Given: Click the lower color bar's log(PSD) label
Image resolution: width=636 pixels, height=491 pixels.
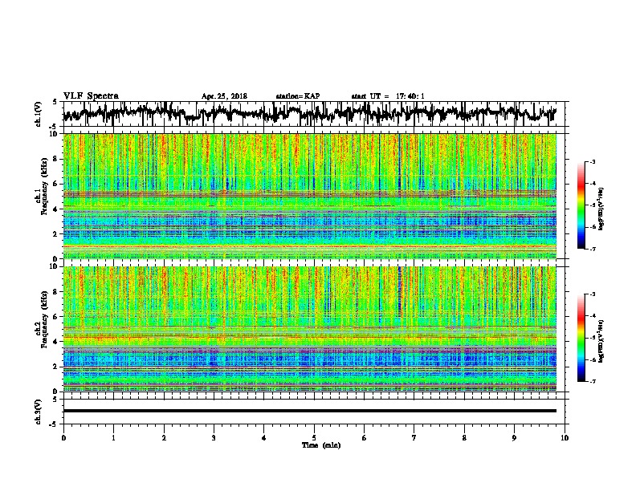Looking at the screenshot, I should coord(601,341).
